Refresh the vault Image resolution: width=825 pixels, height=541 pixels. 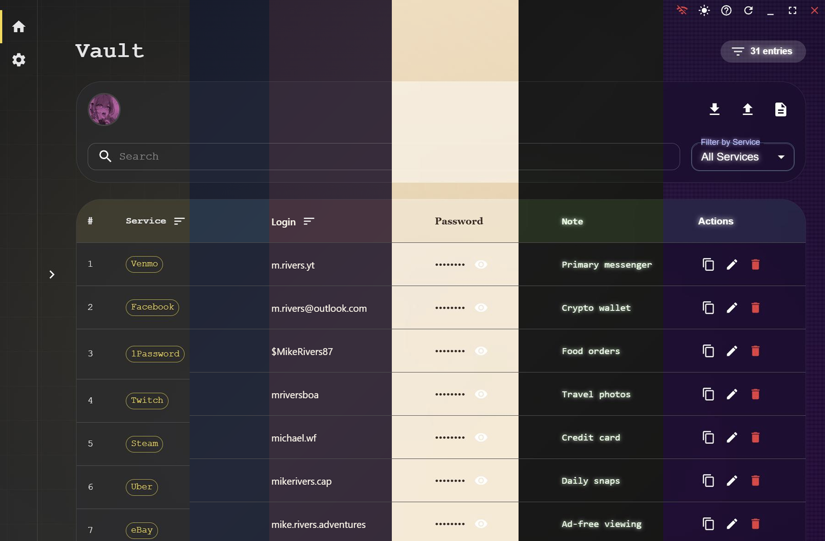coord(749,10)
